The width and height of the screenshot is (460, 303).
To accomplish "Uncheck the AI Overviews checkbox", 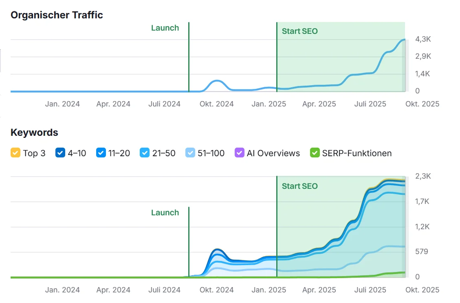I will pos(239,153).
